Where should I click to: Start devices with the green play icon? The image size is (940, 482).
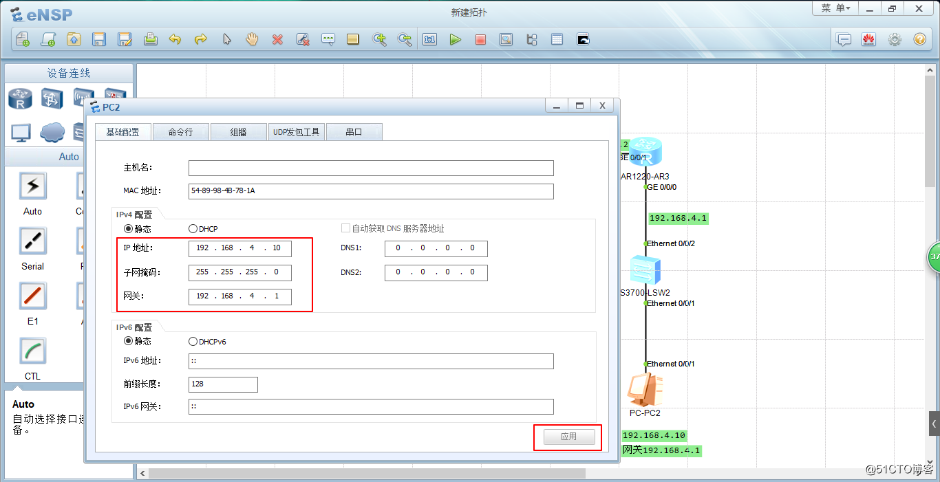point(455,39)
